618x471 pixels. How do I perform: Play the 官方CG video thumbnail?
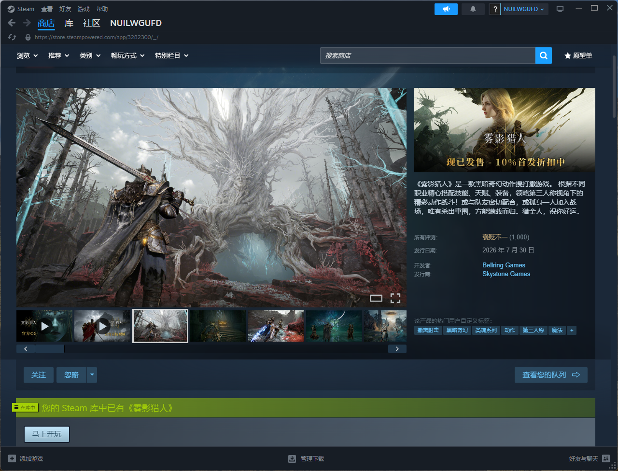pos(44,326)
